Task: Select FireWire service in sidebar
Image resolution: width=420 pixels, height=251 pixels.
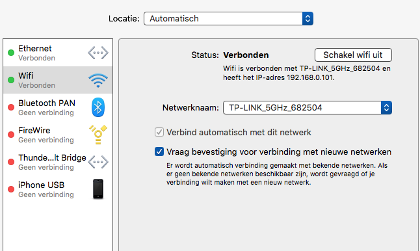Action: [x=58, y=135]
